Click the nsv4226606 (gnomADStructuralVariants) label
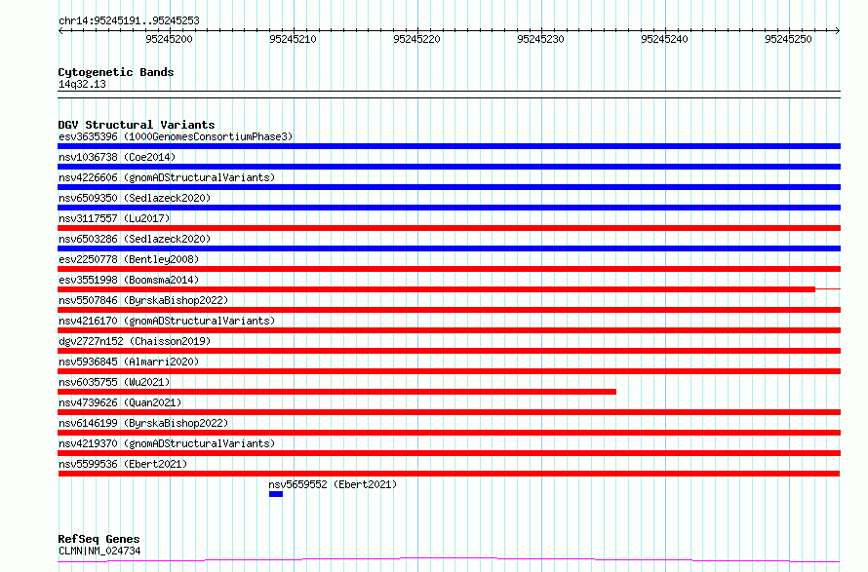Viewport: 868px width, 572px height. tap(167, 177)
